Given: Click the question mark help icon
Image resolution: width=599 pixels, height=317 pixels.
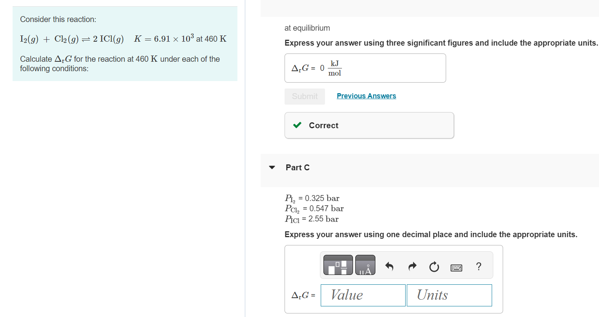Looking at the screenshot, I should tap(479, 267).
